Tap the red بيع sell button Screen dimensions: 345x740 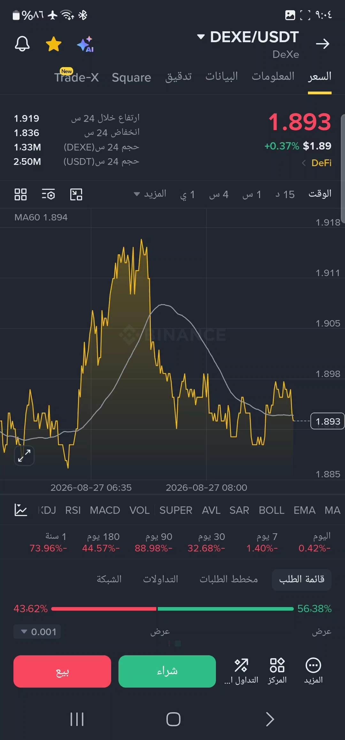click(x=62, y=671)
